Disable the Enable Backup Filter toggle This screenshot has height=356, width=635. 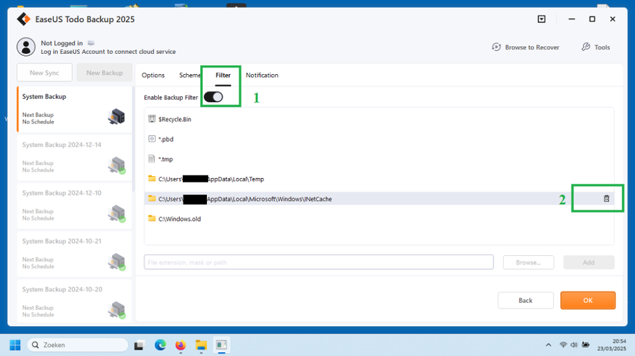(213, 97)
